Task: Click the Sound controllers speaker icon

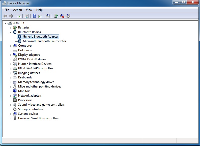Action: click(x=15, y=105)
